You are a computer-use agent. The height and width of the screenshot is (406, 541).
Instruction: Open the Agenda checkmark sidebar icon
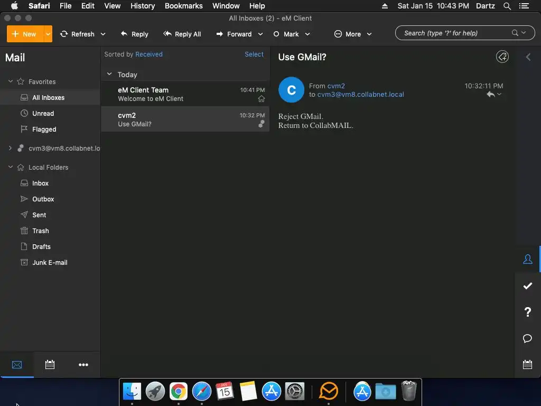tap(528, 285)
